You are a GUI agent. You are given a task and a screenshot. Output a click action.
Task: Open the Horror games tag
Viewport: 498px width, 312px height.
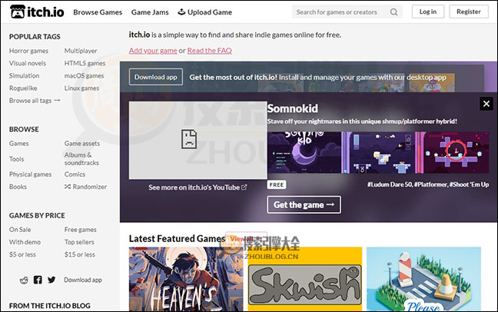(x=28, y=51)
